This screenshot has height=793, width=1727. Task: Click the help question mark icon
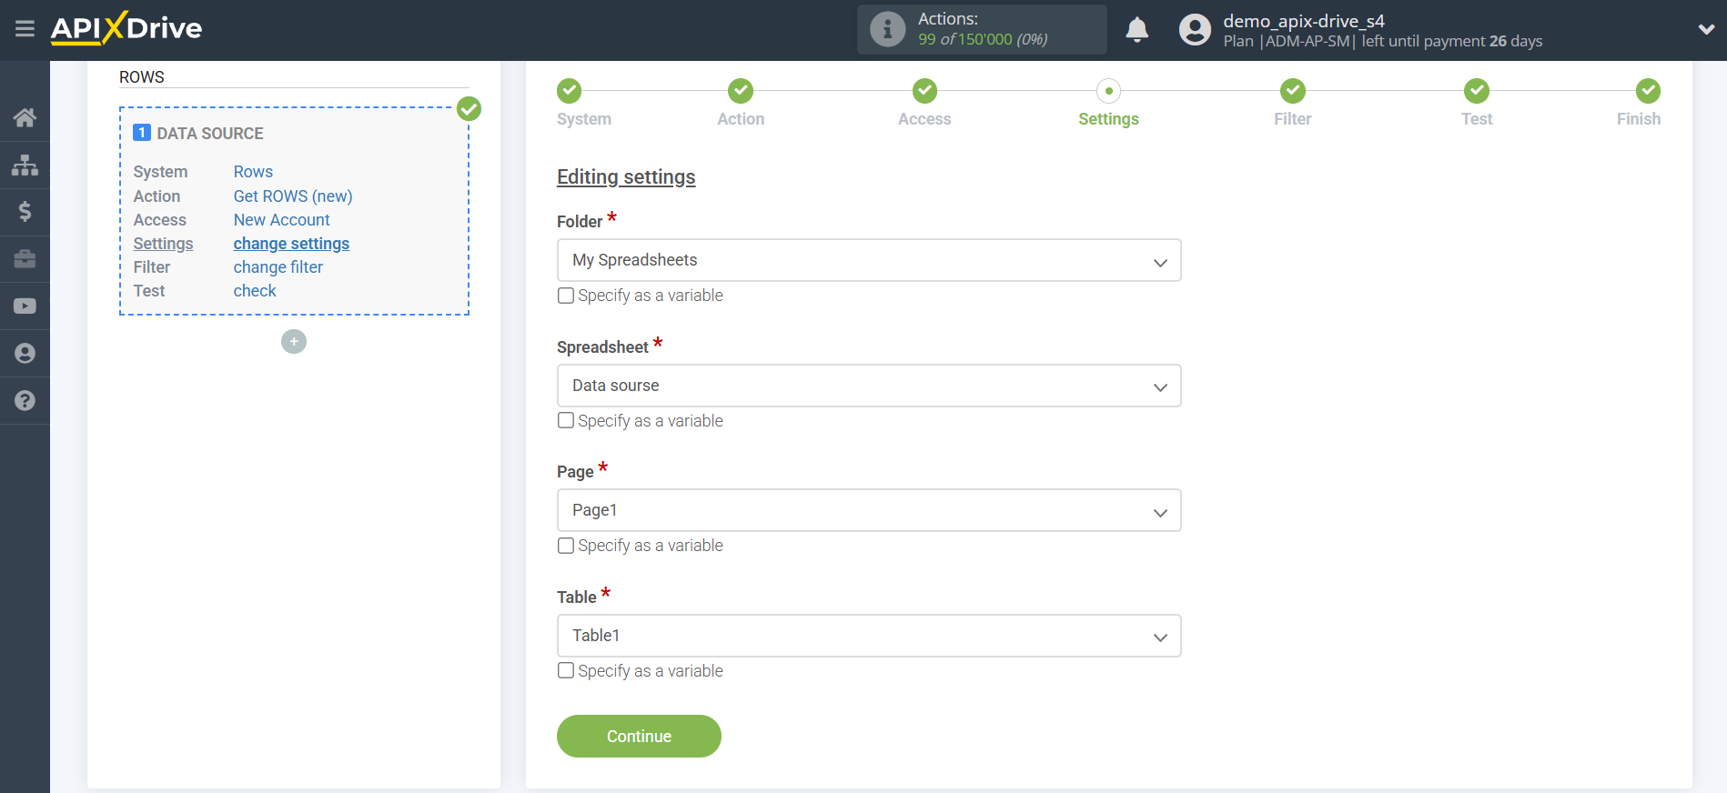25,401
